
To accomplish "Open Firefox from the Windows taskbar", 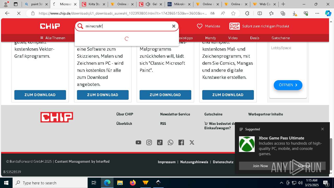I will pos(133,183).
